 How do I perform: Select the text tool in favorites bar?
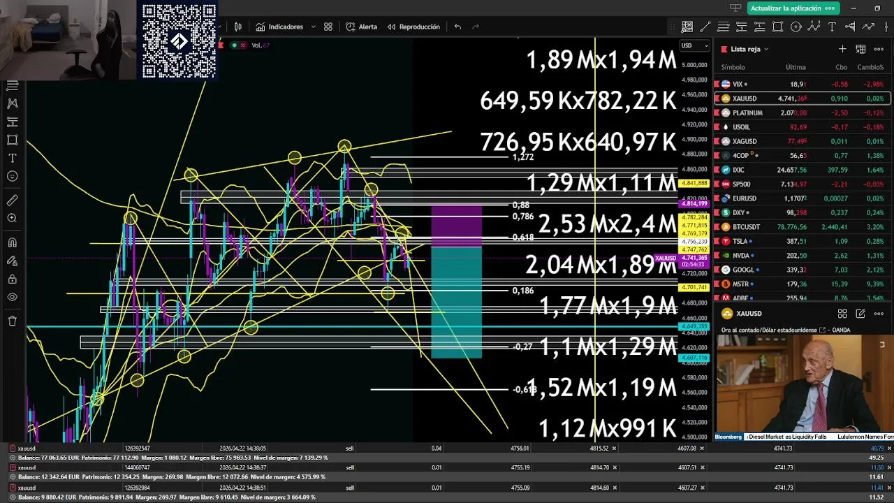[x=832, y=27]
